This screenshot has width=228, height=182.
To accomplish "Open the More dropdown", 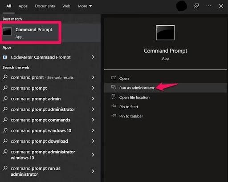I will pyautogui.click(x=85, y=6).
